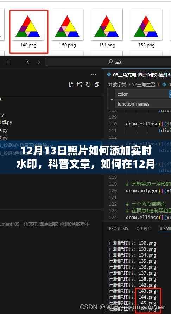Open breadcrumb folder 01教学类
Screen dimensions: 171x314
tap(117, 84)
